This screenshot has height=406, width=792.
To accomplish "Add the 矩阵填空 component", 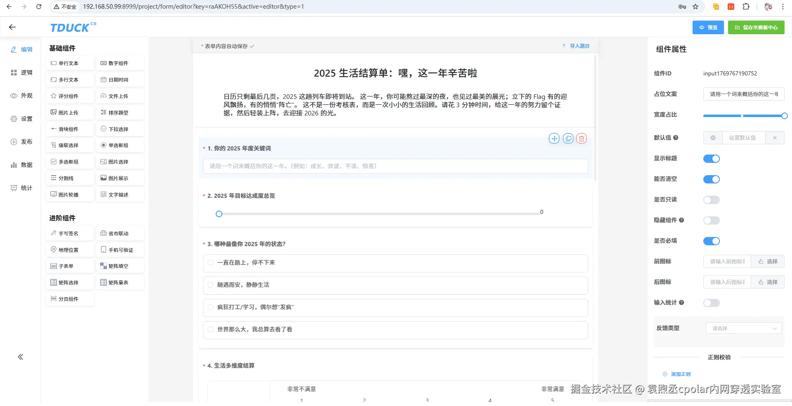I will coord(120,266).
